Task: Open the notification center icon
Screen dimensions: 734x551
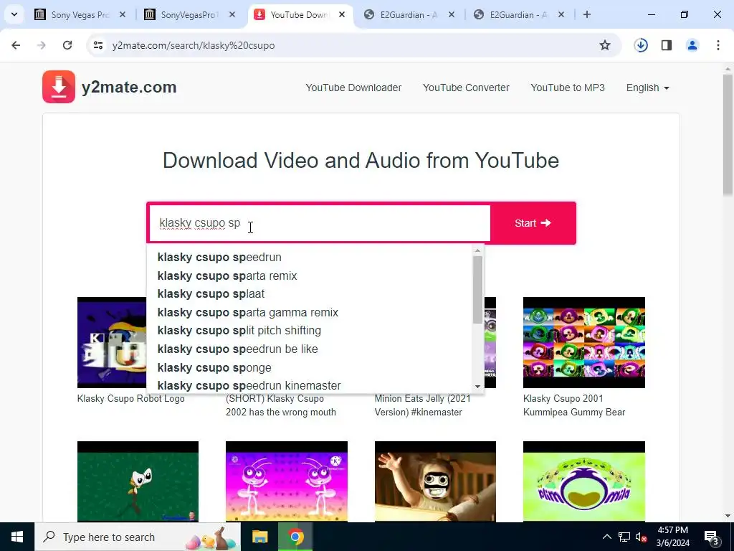Action: tap(712, 537)
